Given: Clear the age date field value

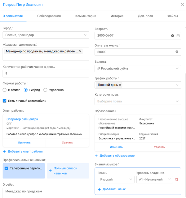Looking at the screenshot, I should [172, 36].
